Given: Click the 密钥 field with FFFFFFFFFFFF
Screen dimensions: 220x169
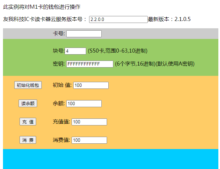Looking at the screenshot, I should (89, 64).
